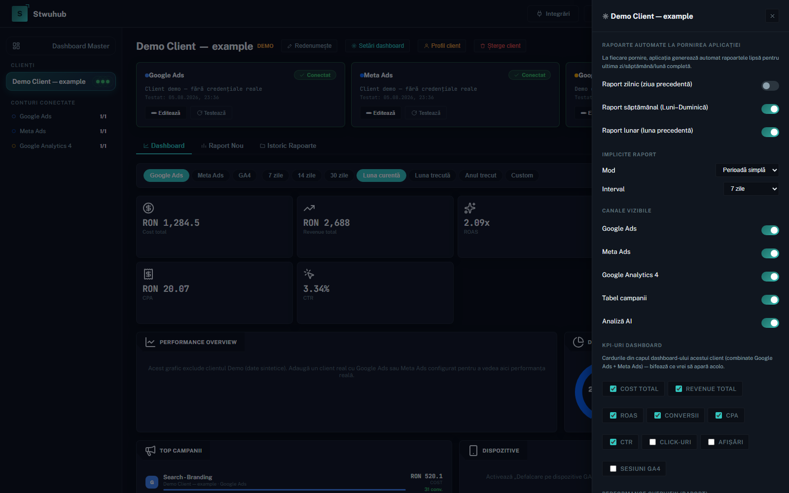Edit the Meta Ads connection card
The image size is (789, 493).
381,113
